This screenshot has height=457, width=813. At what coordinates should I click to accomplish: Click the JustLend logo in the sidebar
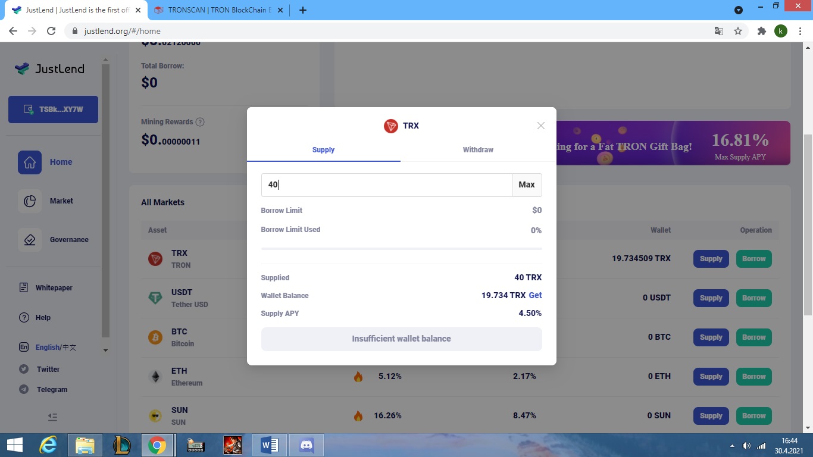50,69
